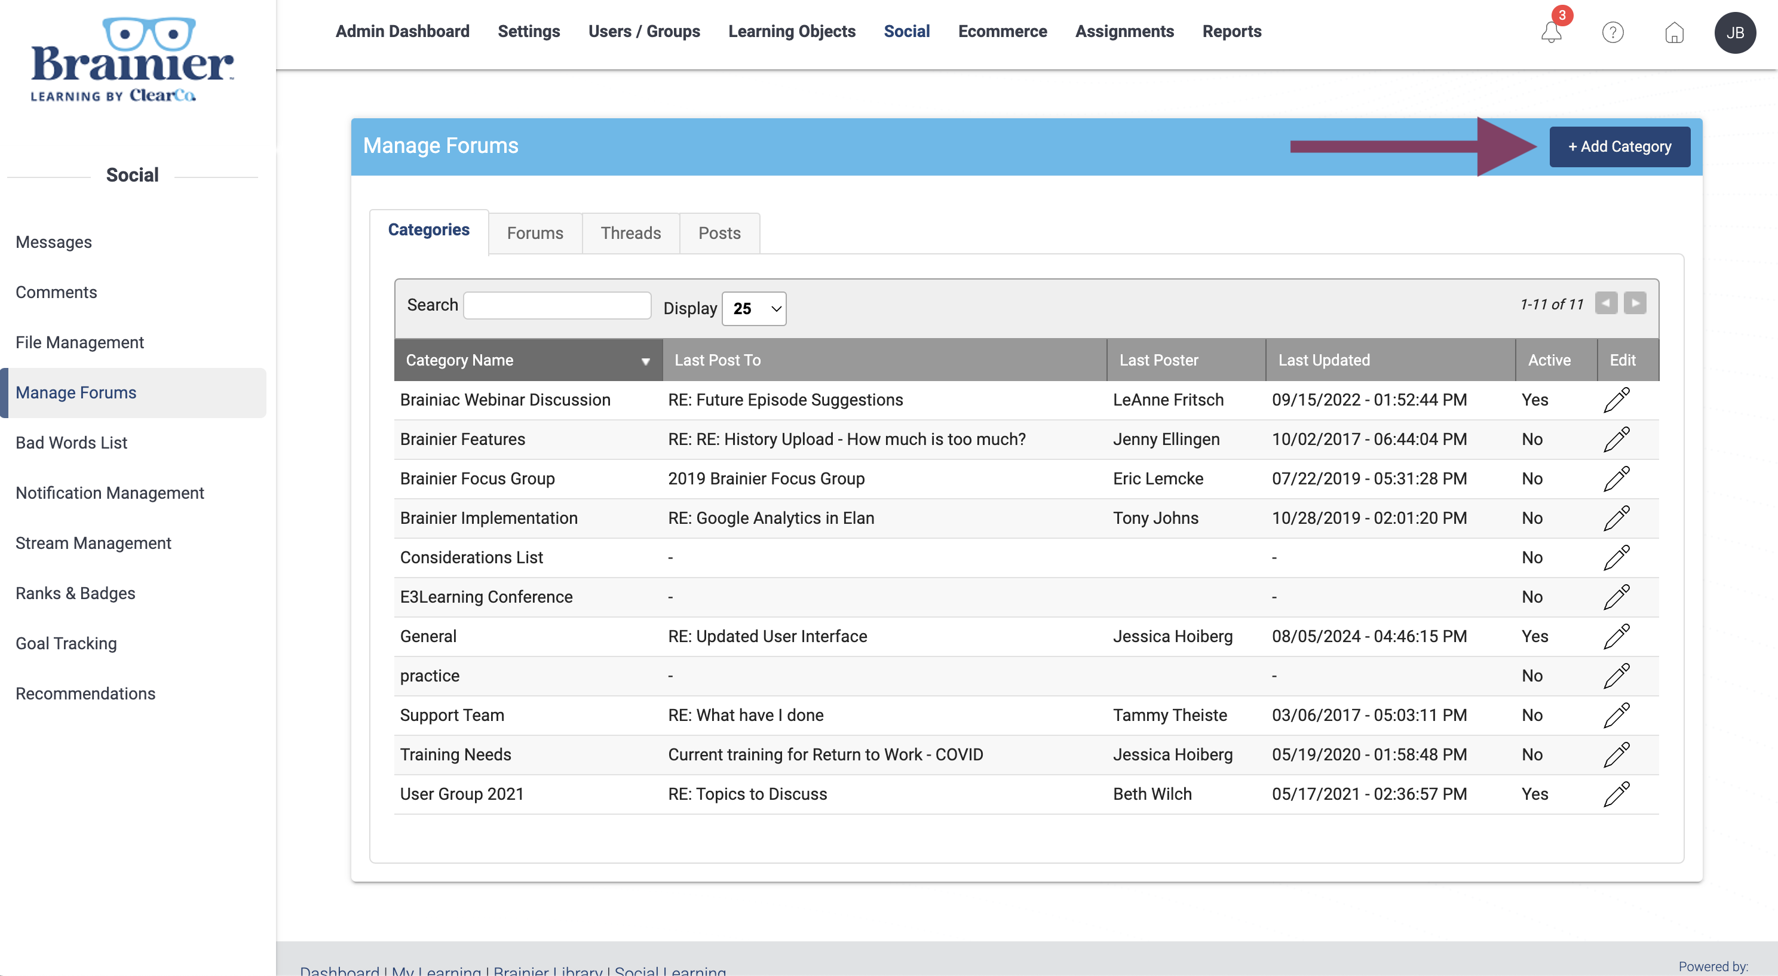The height and width of the screenshot is (976, 1778).
Task: Select 'RE: Updated User Interface' post cell
Action: point(768,636)
